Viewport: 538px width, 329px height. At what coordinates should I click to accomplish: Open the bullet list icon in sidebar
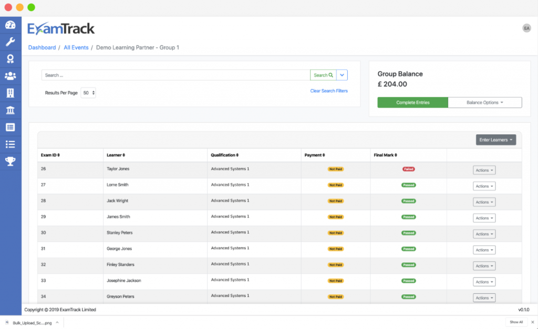pyautogui.click(x=11, y=144)
